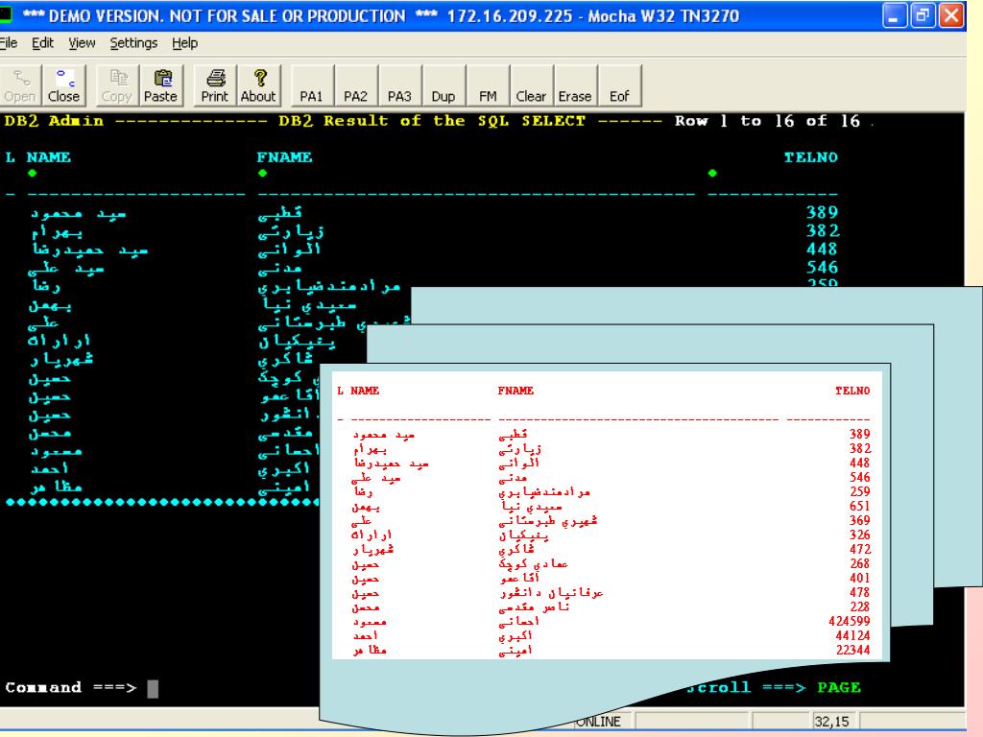Open the Edit menu
This screenshot has height=737, width=983.
[x=42, y=42]
